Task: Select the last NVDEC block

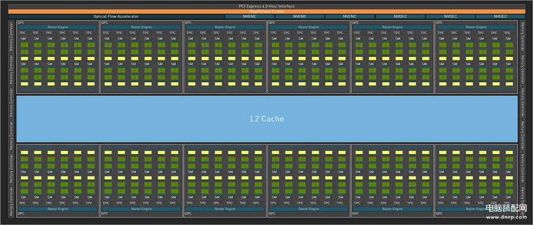Action: (500, 17)
